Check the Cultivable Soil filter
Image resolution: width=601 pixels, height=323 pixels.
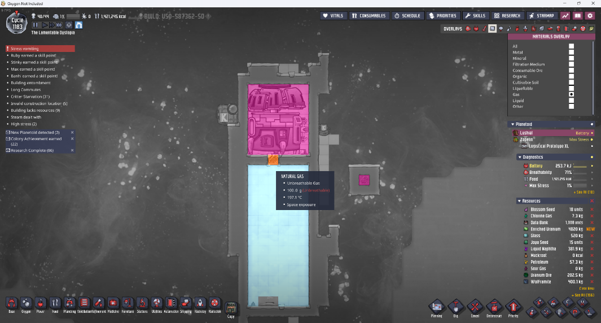(x=571, y=82)
